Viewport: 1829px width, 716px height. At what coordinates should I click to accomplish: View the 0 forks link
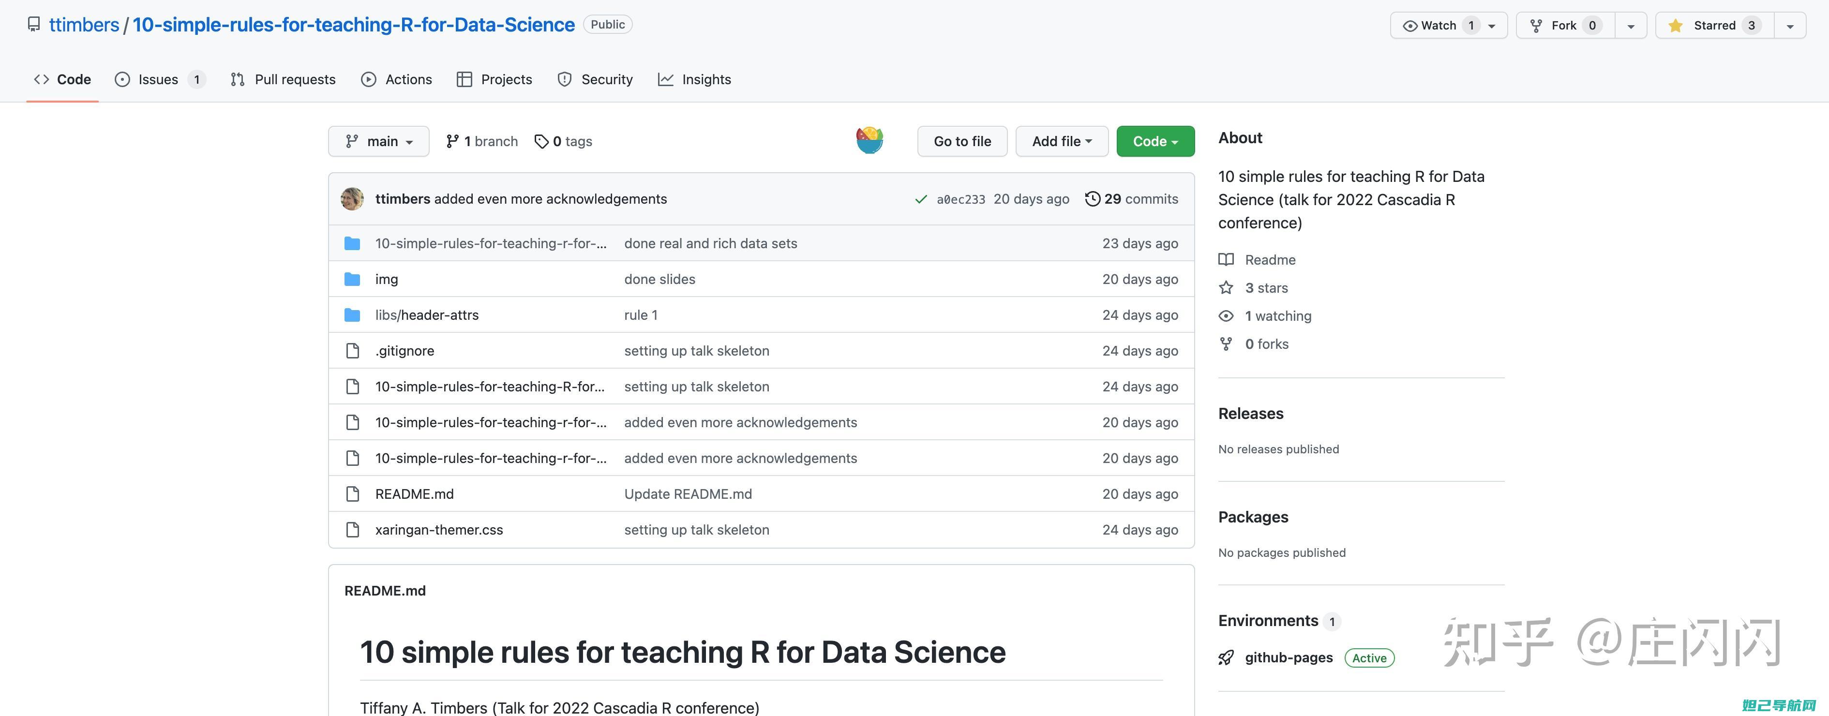tap(1267, 344)
